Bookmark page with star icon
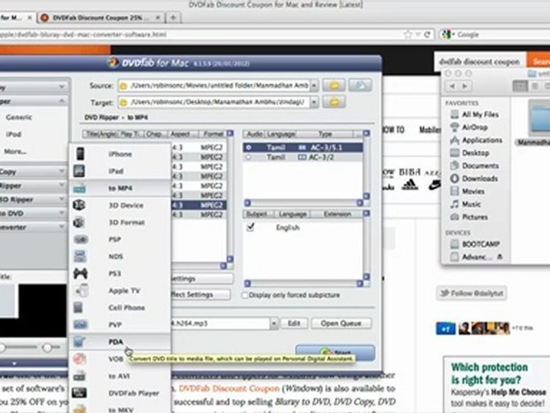 tap(408, 34)
